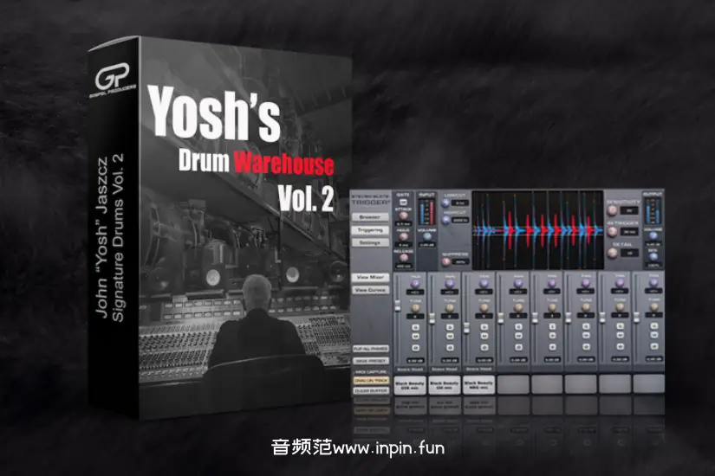Select the second Black Beauty sample slot
This screenshot has width=715, height=476.
[444, 385]
